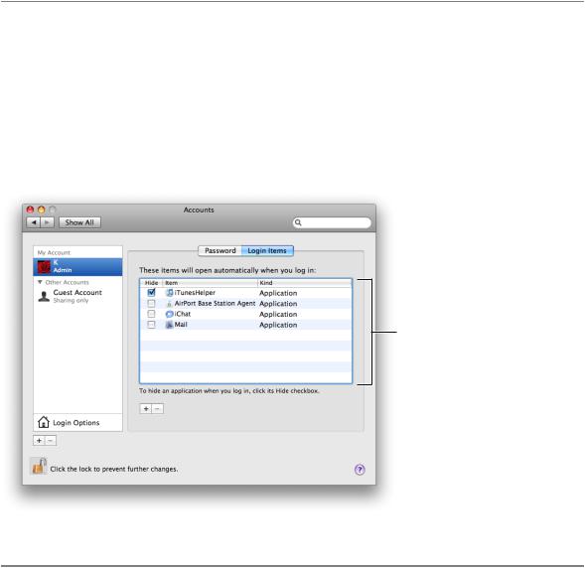Select the AirPort Base Station Agent row name
The width and height of the screenshot is (585, 568).
tap(215, 304)
